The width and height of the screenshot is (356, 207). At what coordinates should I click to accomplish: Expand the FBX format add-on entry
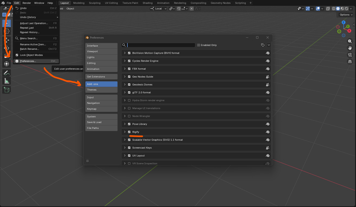[x=125, y=69]
